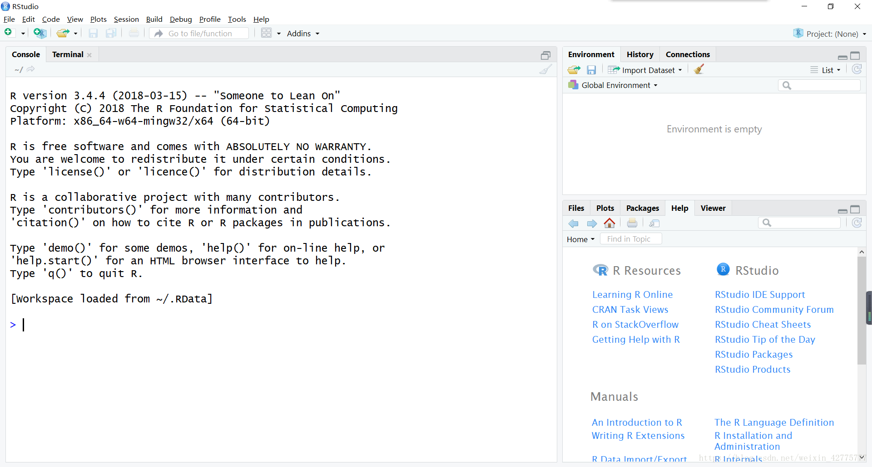This screenshot has width=872, height=467.
Task: Open the Tools menu
Action: [237, 19]
